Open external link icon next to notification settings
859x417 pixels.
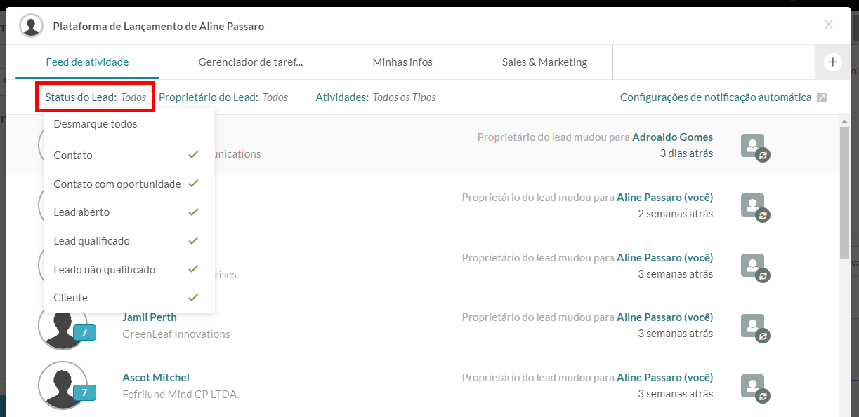[822, 97]
